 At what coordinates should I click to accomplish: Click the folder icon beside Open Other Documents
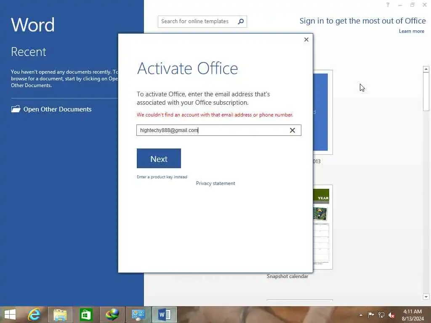[16, 109]
